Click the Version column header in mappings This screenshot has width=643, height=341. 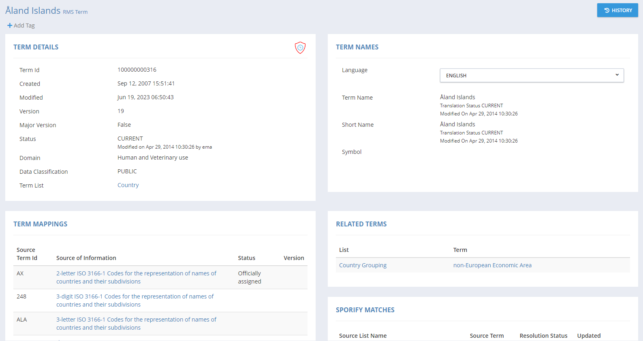click(293, 258)
